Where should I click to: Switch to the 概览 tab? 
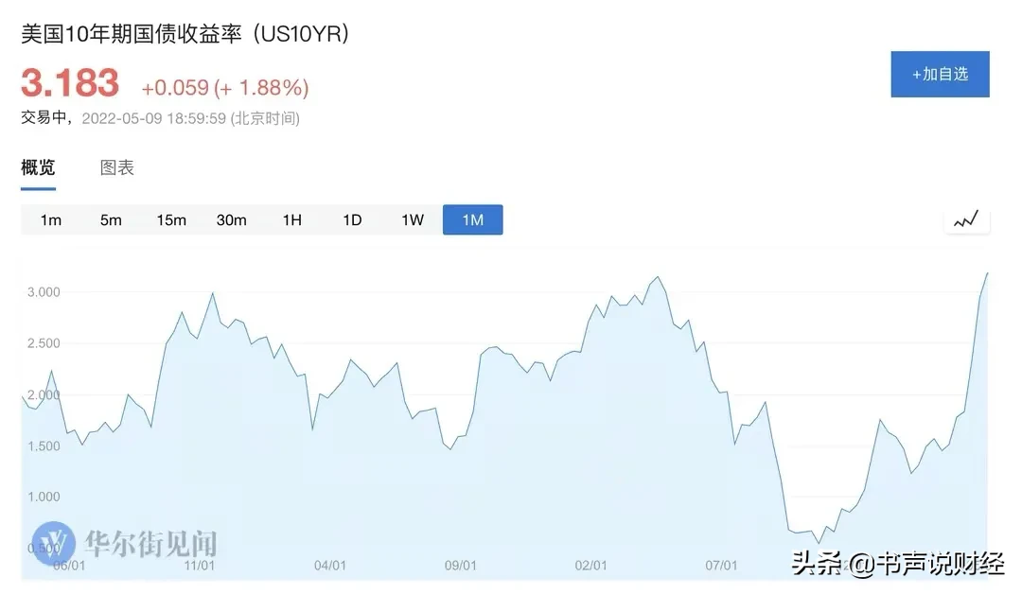(x=38, y=168)
